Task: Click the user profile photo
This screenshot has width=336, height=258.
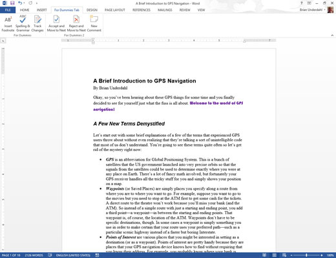Action: click(x=330, y=10)
